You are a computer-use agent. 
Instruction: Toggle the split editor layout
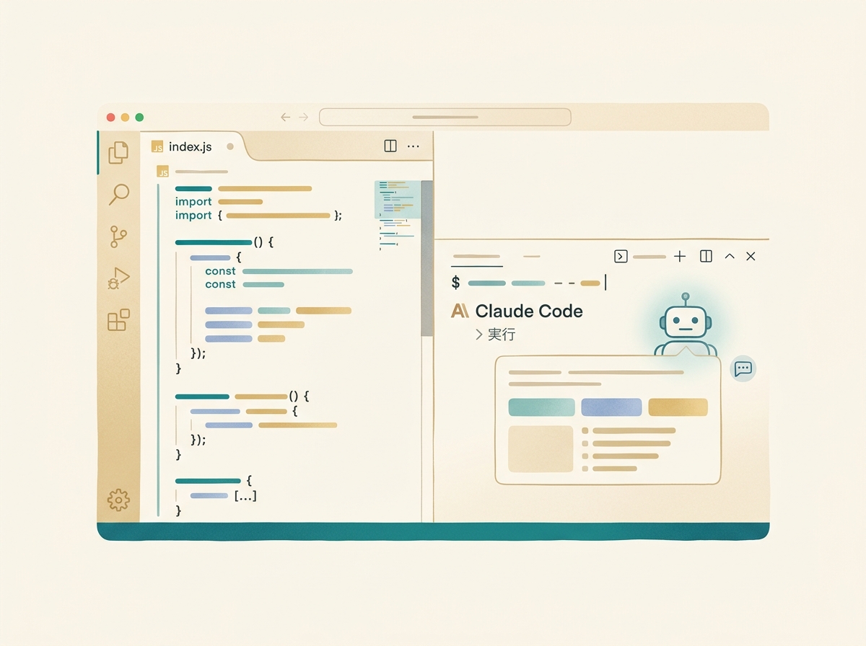tap(390, 146)
